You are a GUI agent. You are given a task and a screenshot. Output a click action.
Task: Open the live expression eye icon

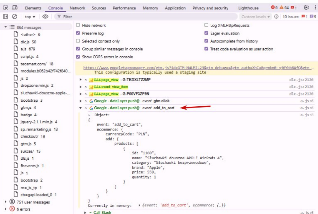tap(45, 17)
